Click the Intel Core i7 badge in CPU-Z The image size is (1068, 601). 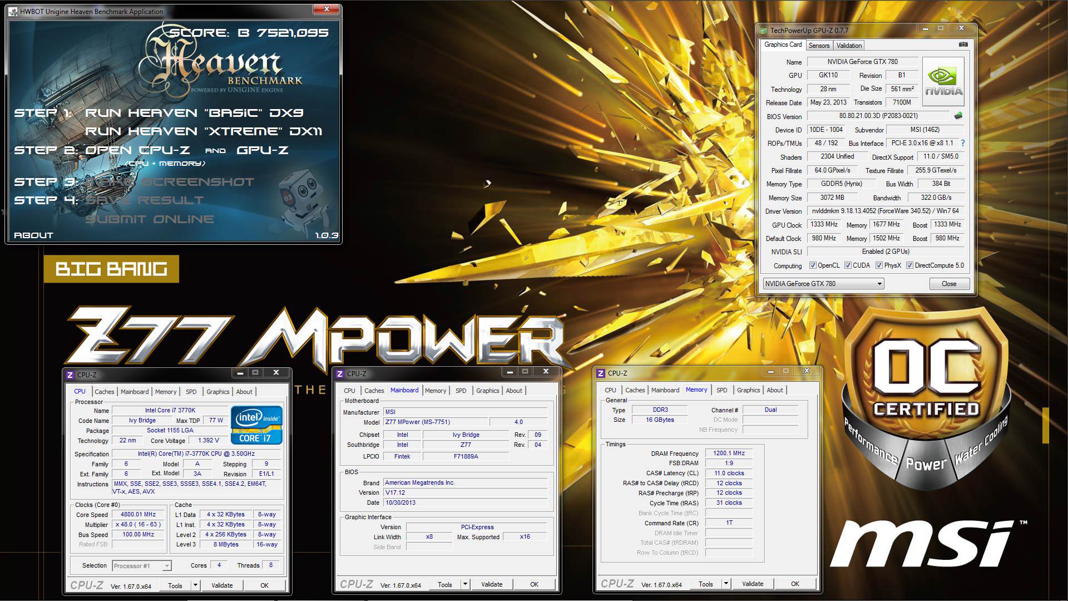(257, 426)
